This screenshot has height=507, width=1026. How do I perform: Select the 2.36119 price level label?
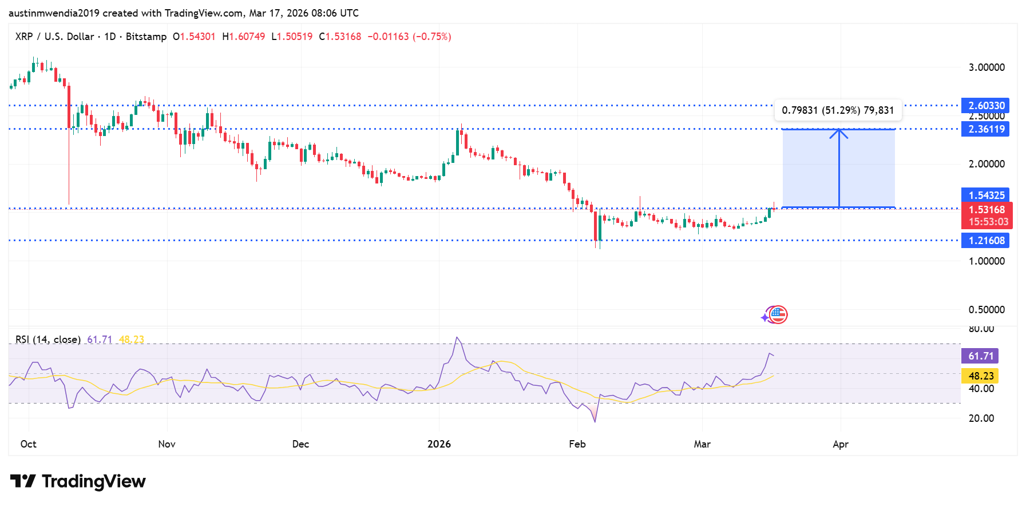click(985, 129)
